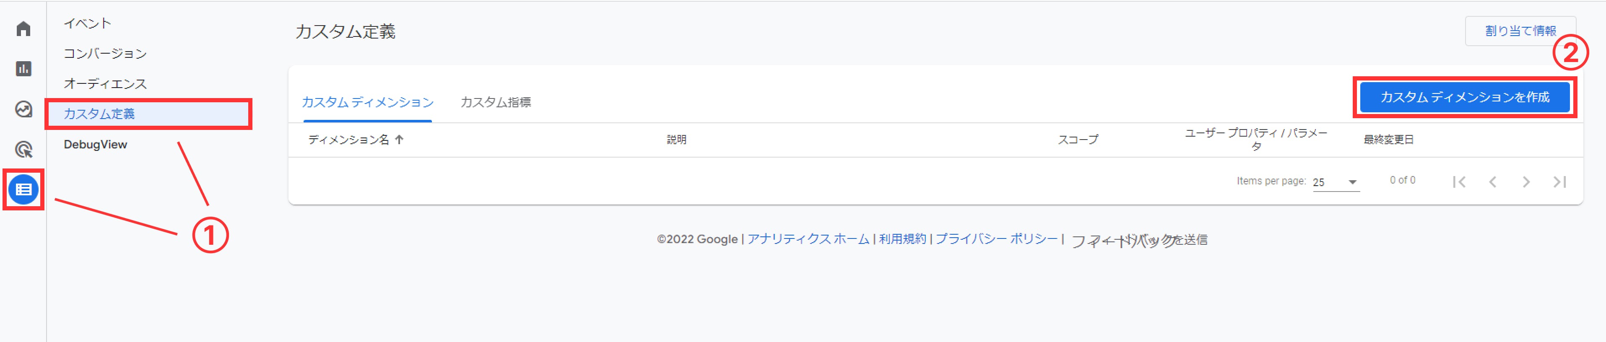Image resolution: width=1606 pixels, height=342 pixels.
Task: Go to previous page chevron
Action: [x=1492, y=182]
